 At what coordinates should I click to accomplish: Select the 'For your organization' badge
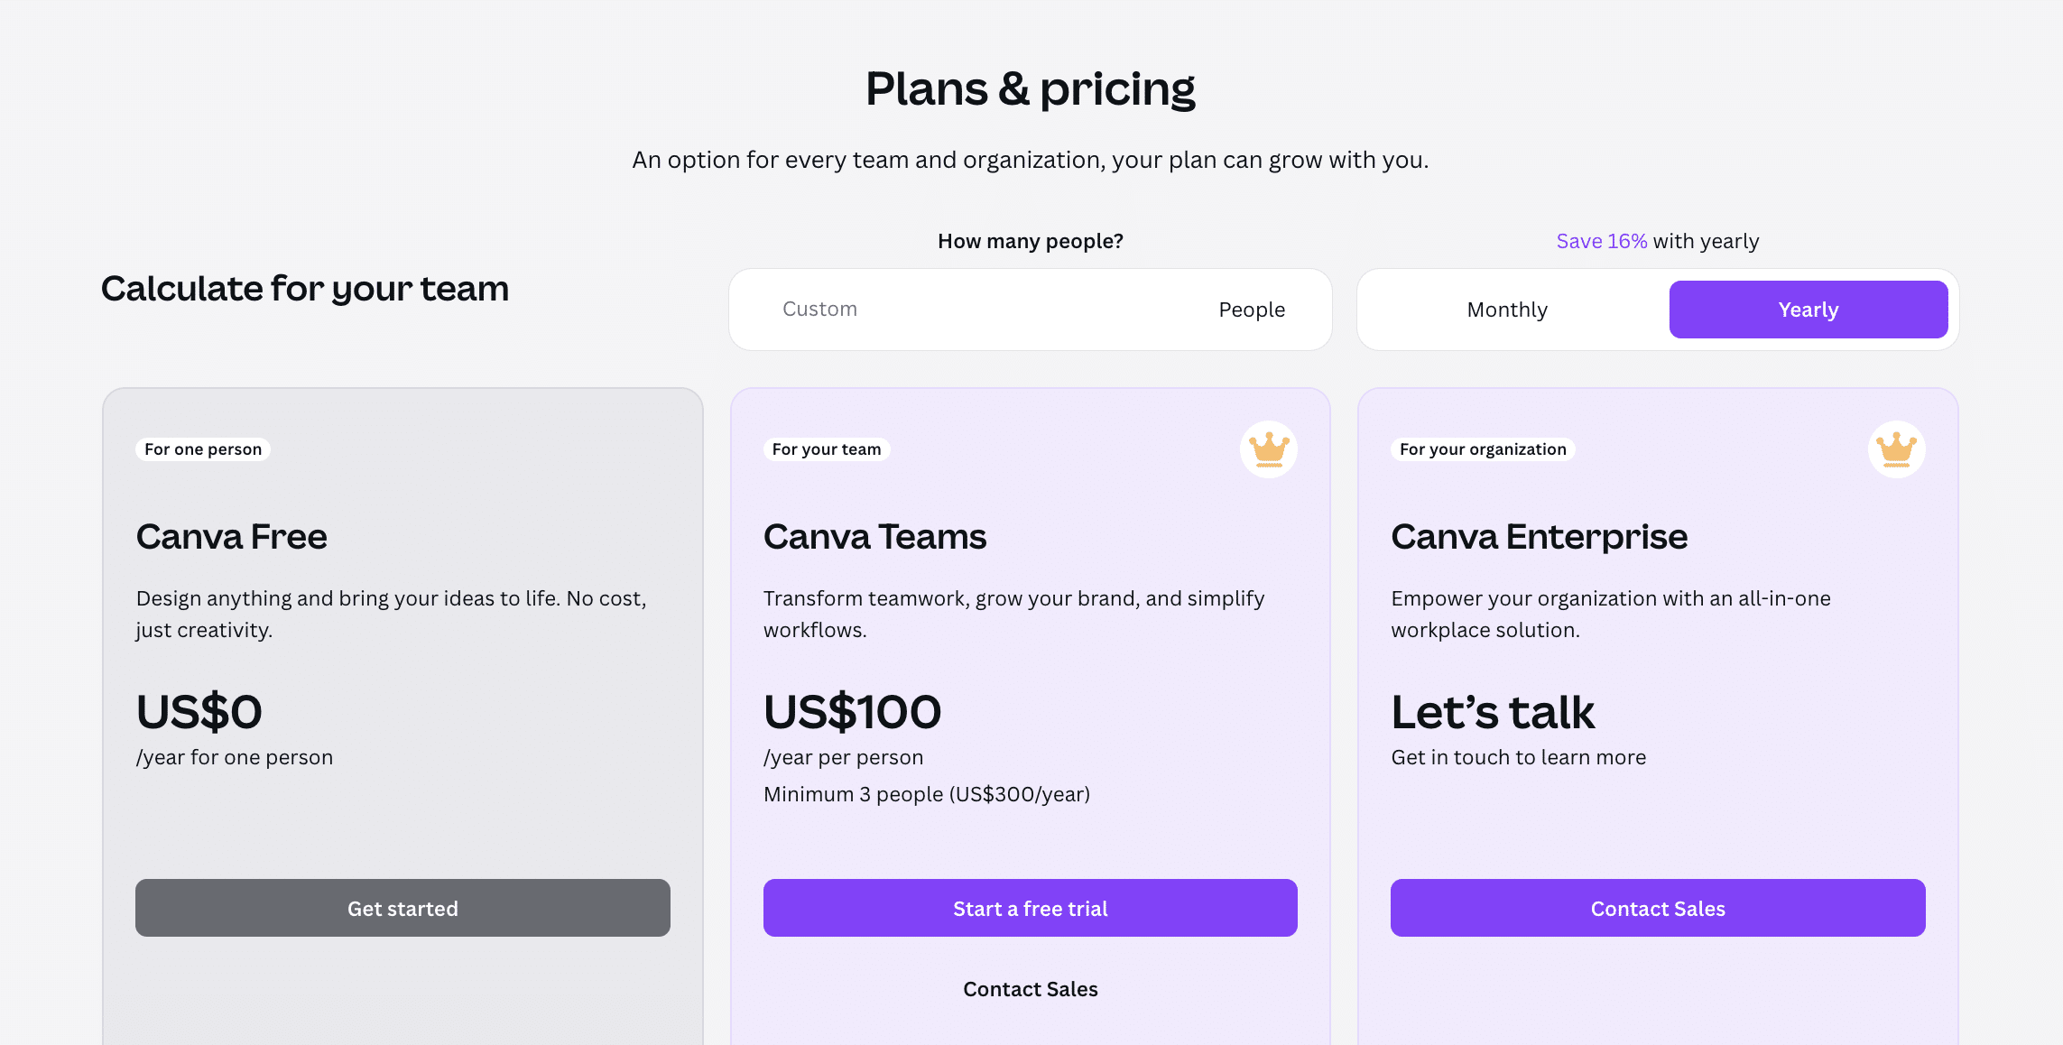pos(1482,449)
